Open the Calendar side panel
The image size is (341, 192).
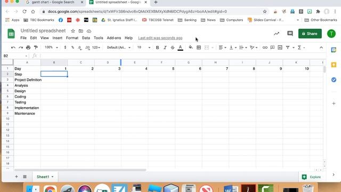[334, 50]
